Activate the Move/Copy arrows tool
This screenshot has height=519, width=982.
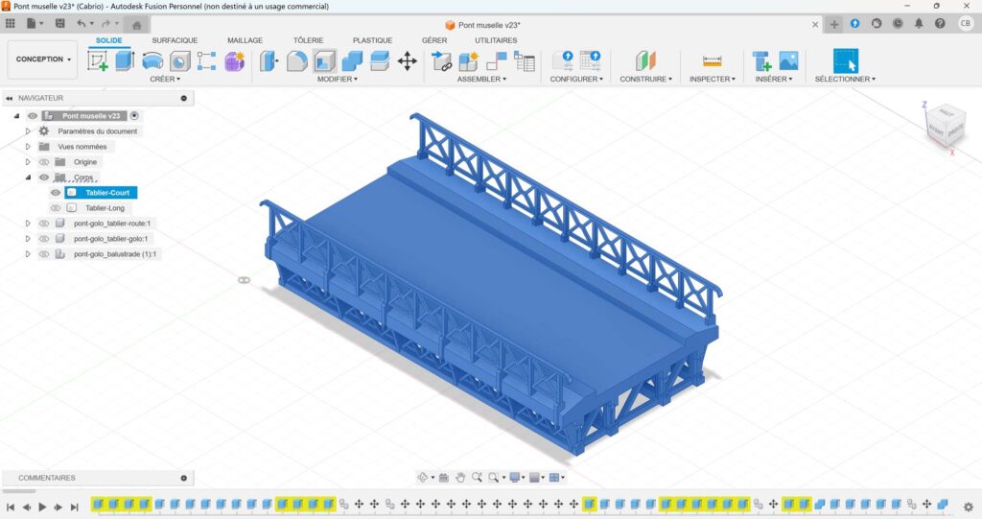point(407,61)
